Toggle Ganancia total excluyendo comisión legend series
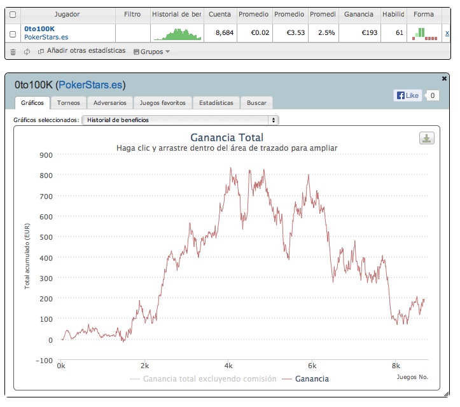The width and height of the screenshot is (460, 407). (x=203, y=379)
